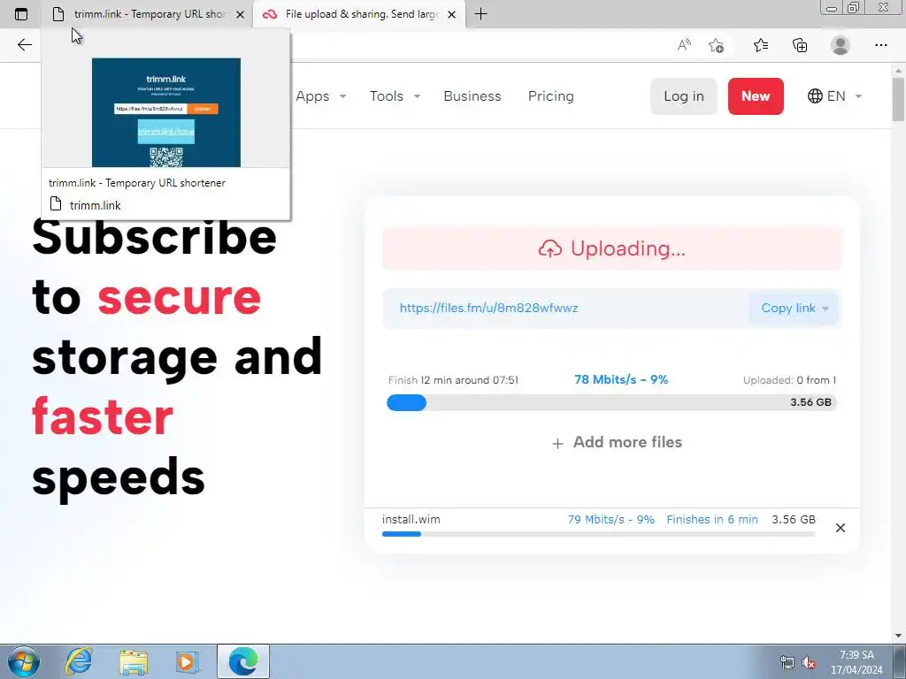
Task: Click the muted volume tray icon
Action: click(x=809, y=662)
